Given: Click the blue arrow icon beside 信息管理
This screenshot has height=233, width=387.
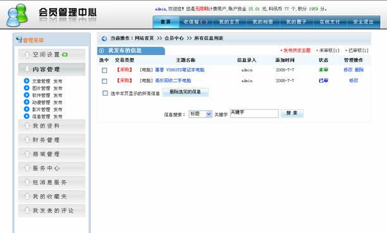Looking at the screenshot, I should (x=27, y=116).
